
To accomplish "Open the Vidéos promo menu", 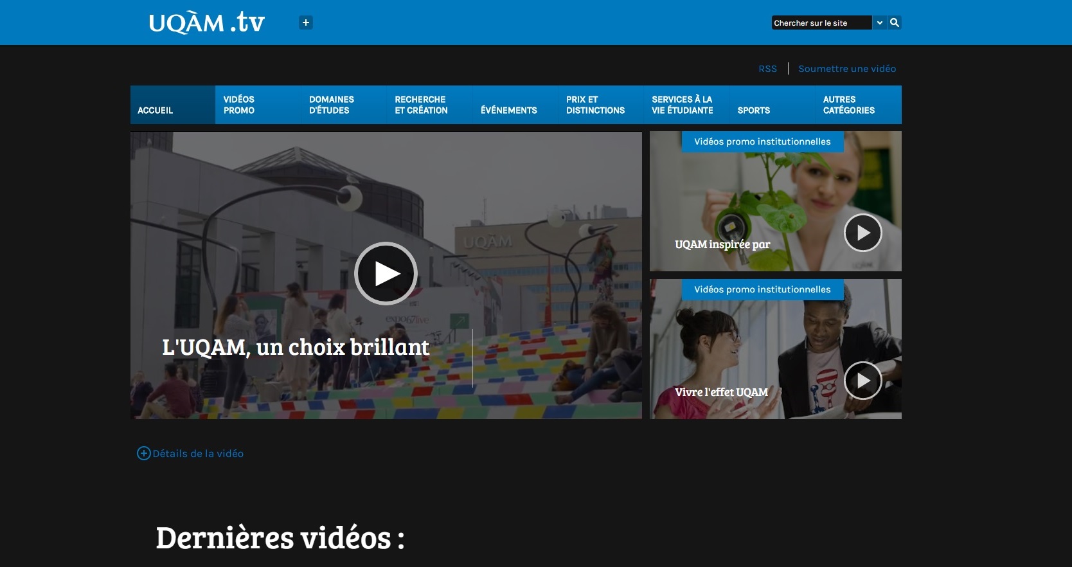I will click(x=258, y=105).
